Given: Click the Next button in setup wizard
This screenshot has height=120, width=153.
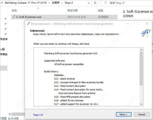Looking at the screenshot, I should 123,115.
